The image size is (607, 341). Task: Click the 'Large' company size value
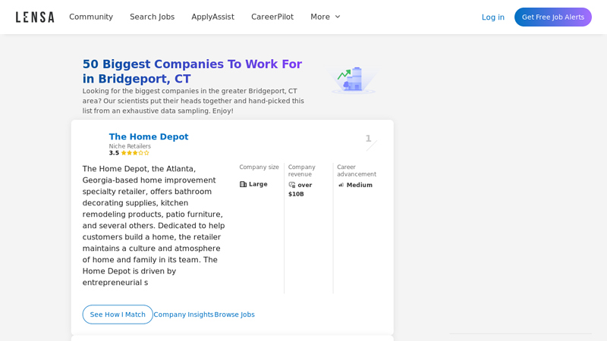(258, 184)
